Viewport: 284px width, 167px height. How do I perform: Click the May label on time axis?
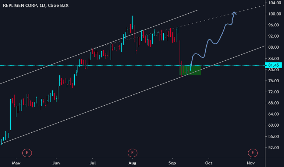coord(16,163)
